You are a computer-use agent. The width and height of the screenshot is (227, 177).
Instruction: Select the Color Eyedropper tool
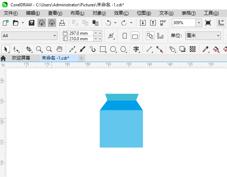pyautogui.click(x=206, y=49)
